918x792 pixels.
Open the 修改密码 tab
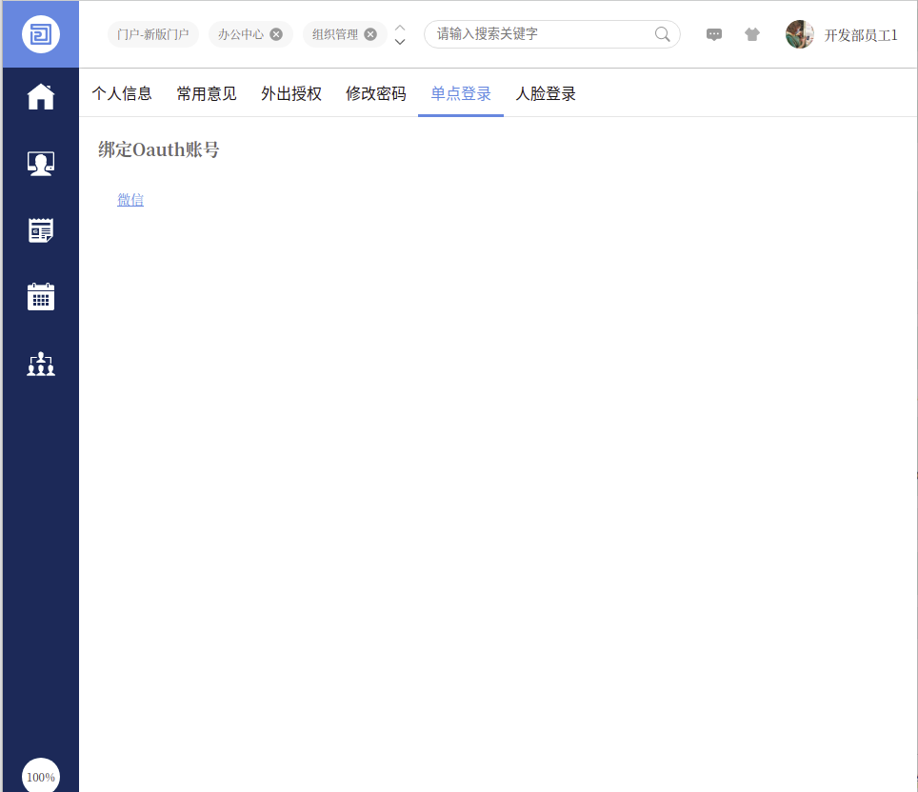tap(376, 93)
